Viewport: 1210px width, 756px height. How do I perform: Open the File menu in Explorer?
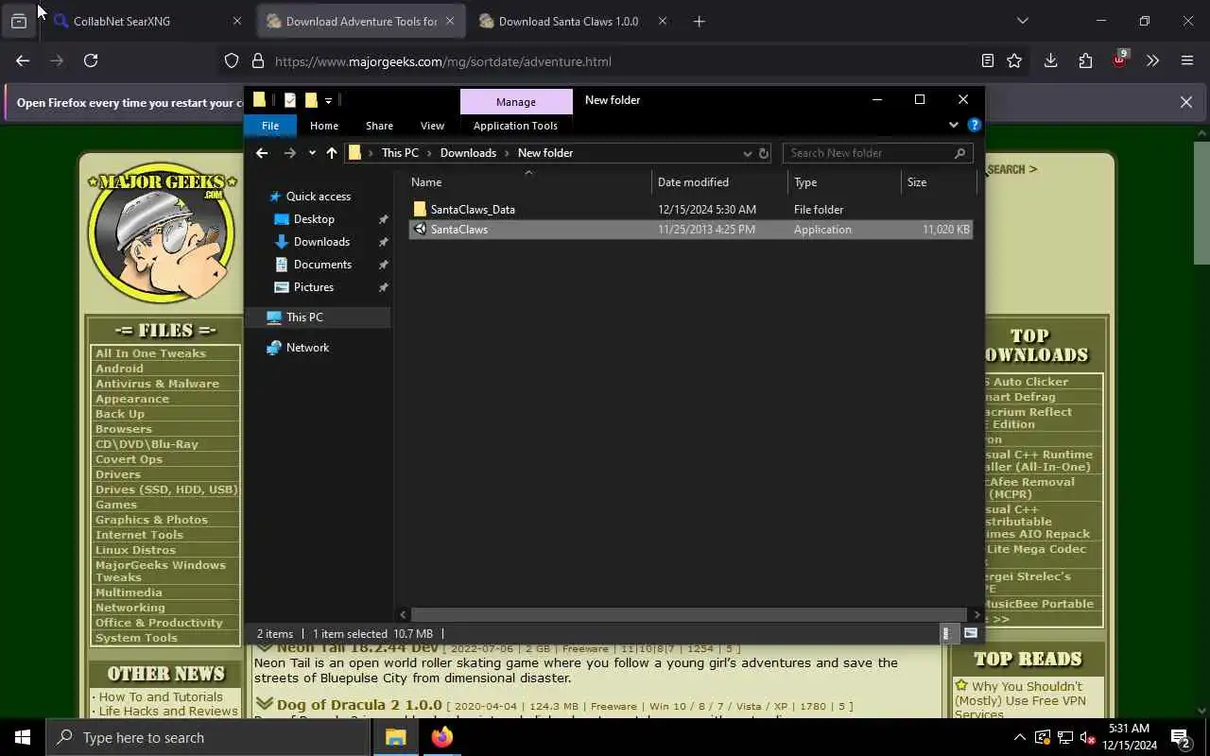(x=269, y=126)
